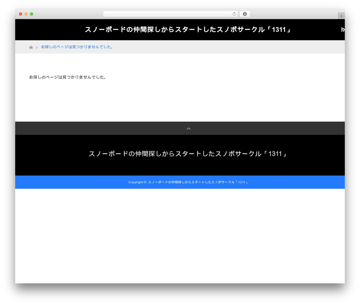The image size is (360, 305).
Task: Open the browser downloads button
Action: pos(245,14)
